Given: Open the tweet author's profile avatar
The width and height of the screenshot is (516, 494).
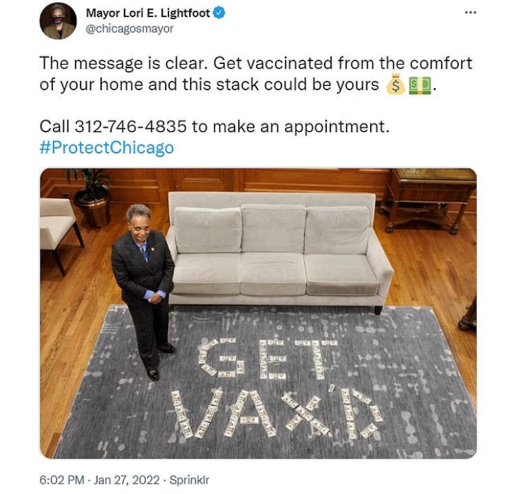Looking at the screenshot, I should tap(58, 21).
